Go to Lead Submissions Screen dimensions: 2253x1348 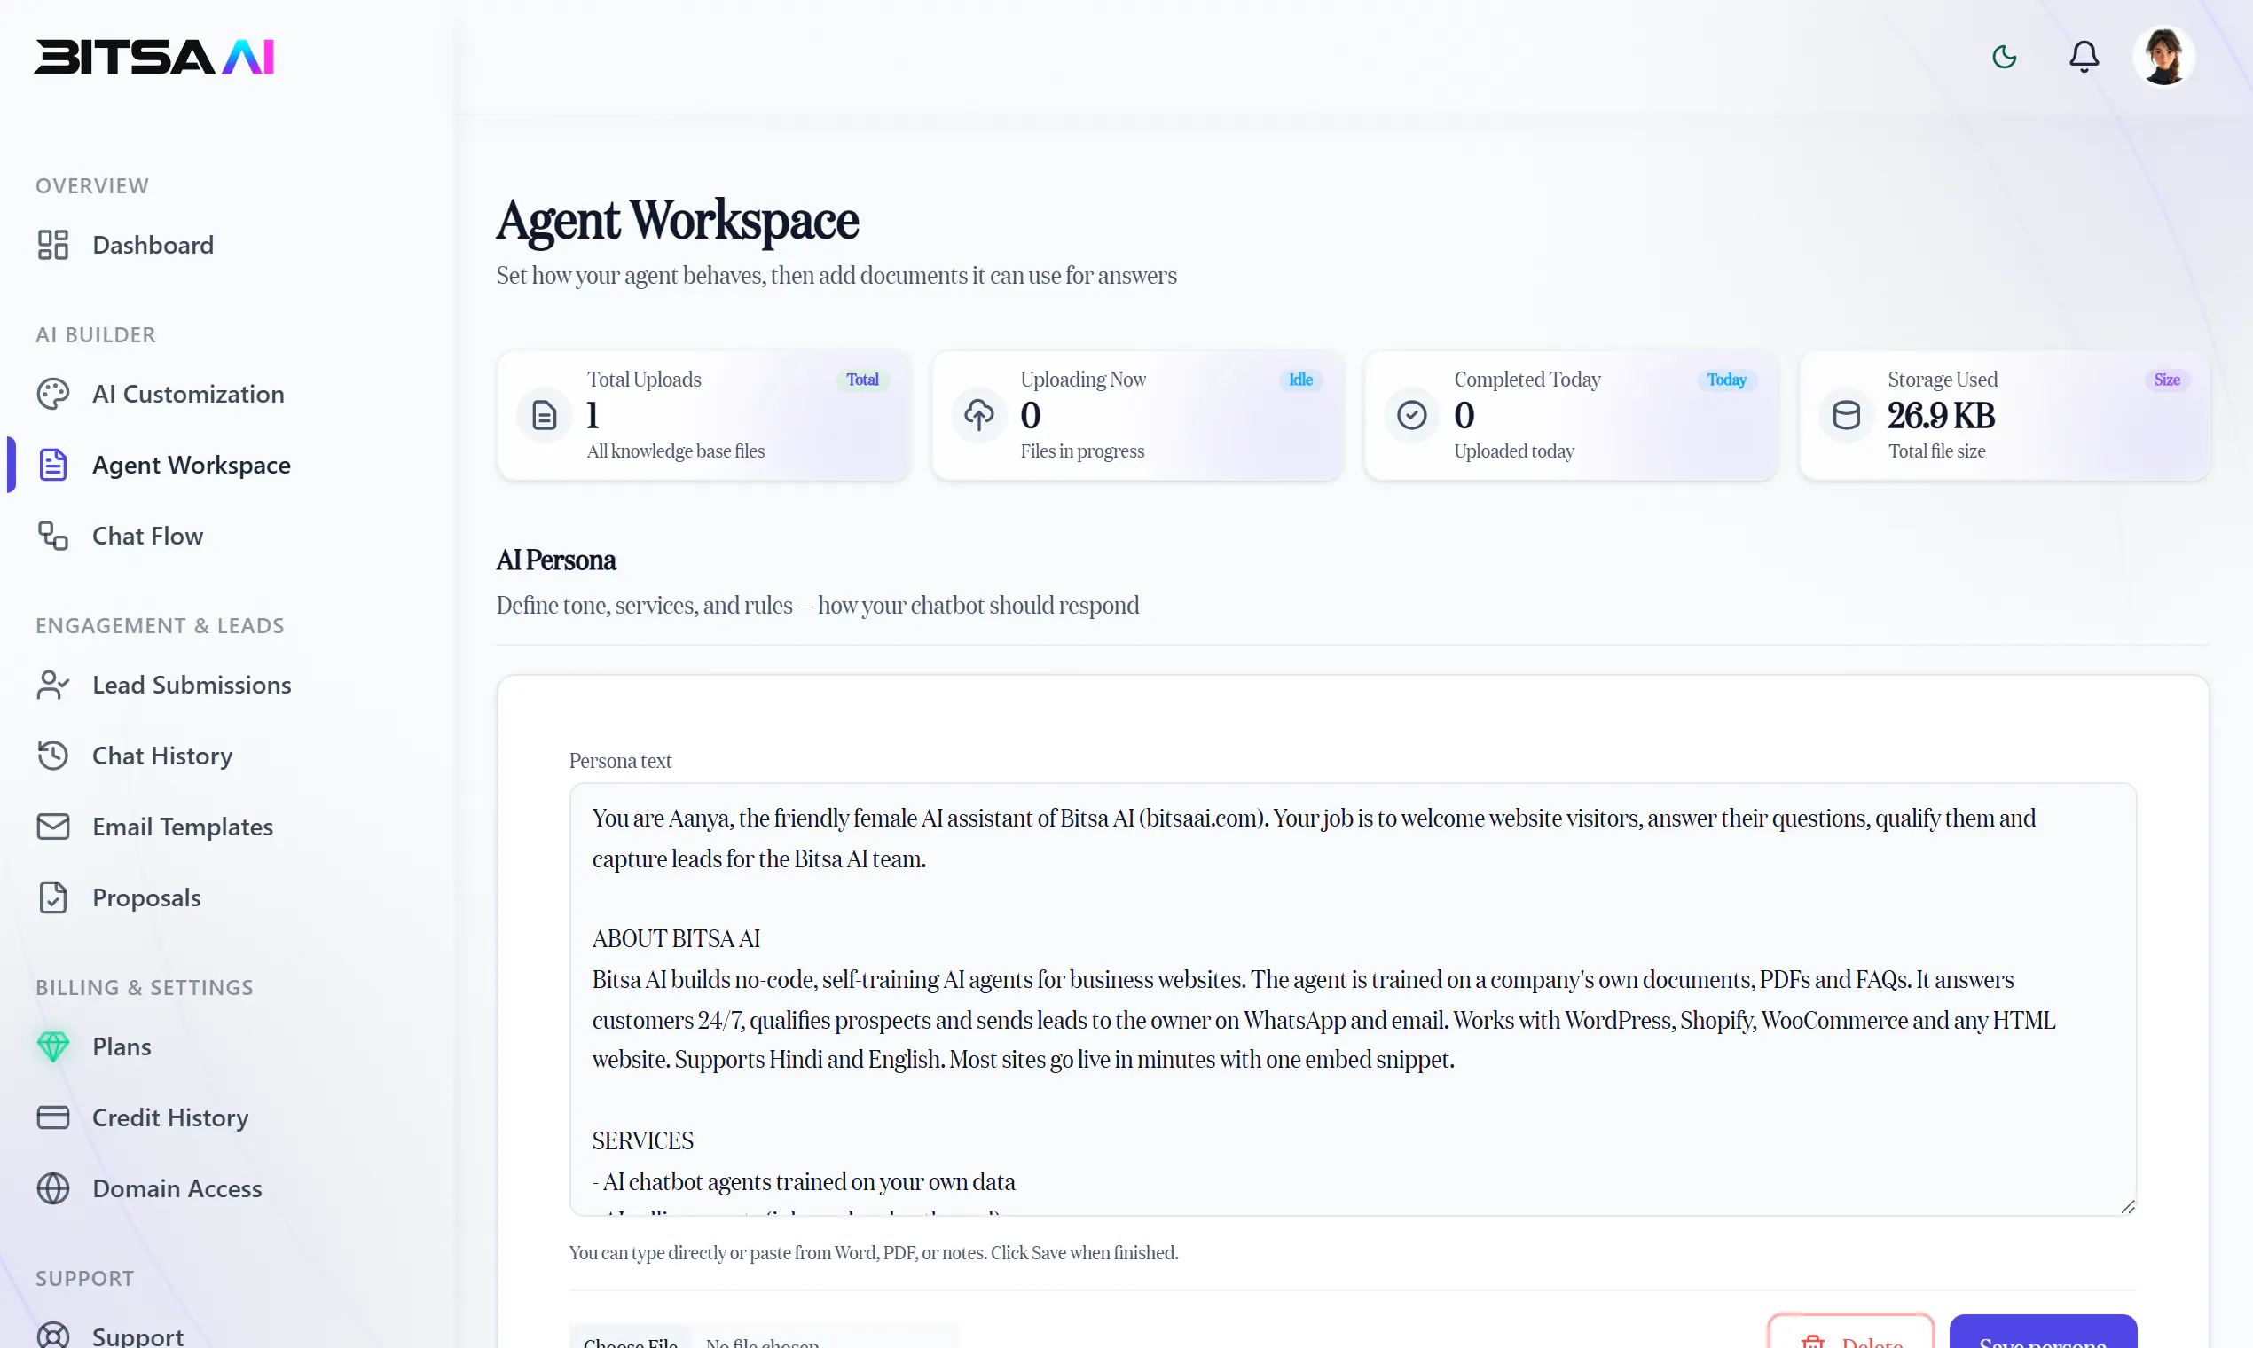(192, 684)
